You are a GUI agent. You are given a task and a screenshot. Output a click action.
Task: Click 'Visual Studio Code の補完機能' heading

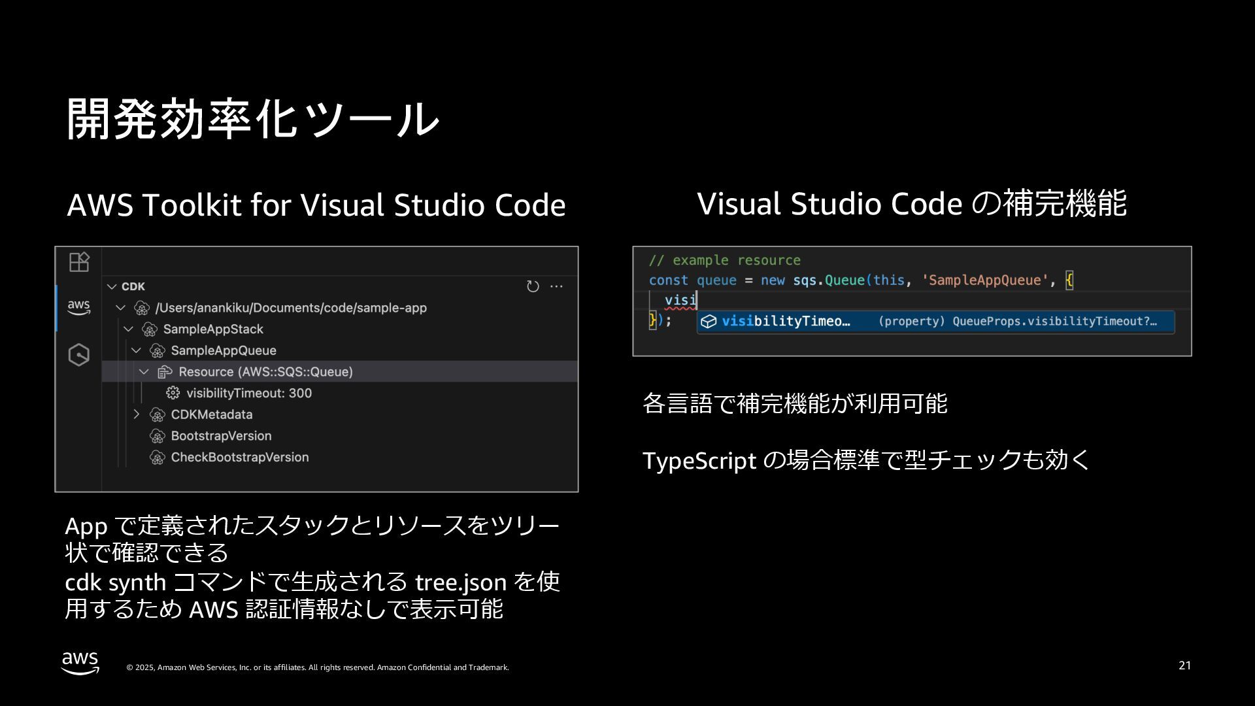point(912,203)
